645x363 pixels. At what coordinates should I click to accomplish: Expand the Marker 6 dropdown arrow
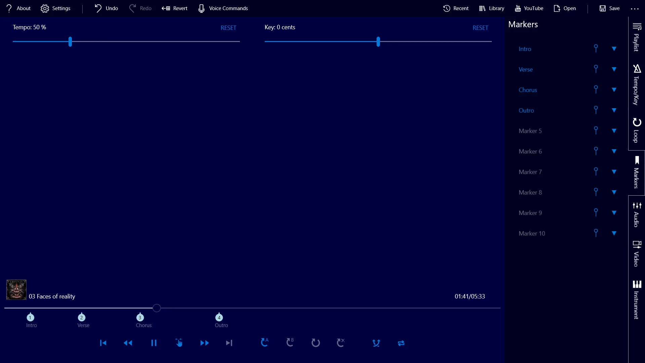[x=614, y=151]
